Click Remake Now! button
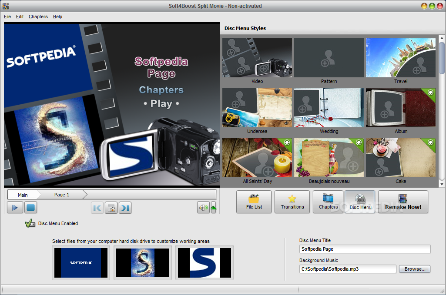The width and height of the screenshot is (446, 295). [403, 202]
